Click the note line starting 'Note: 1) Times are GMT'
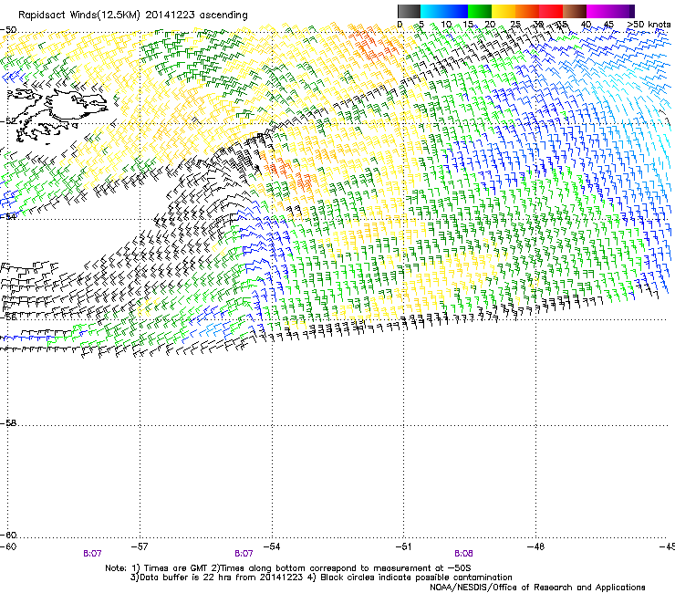 click(x=288, y=568)
